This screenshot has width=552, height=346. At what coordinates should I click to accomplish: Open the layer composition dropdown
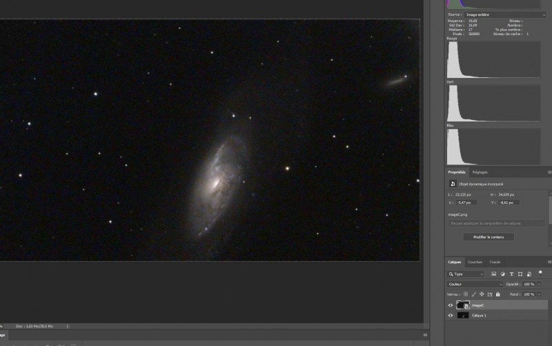(x=496, y=223)
